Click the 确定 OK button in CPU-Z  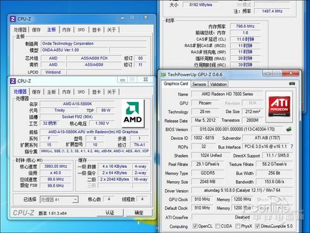pos(139,212)
